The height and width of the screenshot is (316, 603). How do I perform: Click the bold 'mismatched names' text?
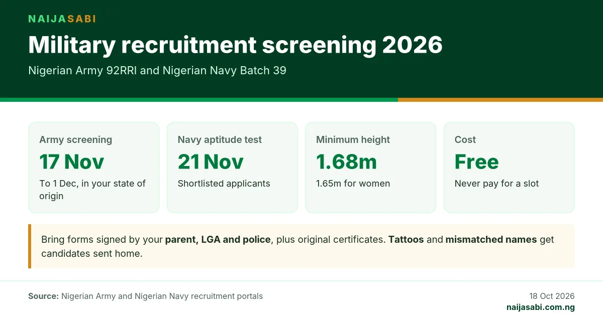click(x=491, y=240)
